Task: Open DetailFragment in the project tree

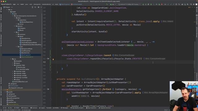Action: 25,40
